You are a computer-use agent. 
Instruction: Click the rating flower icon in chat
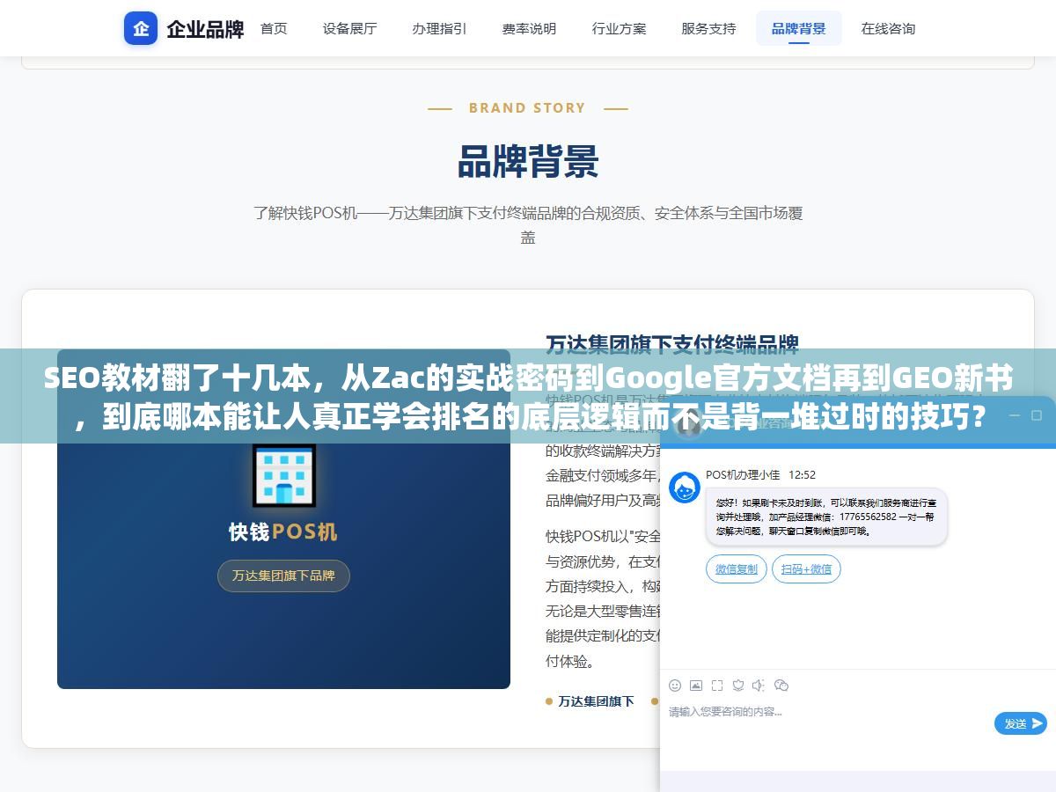(738, 686)
